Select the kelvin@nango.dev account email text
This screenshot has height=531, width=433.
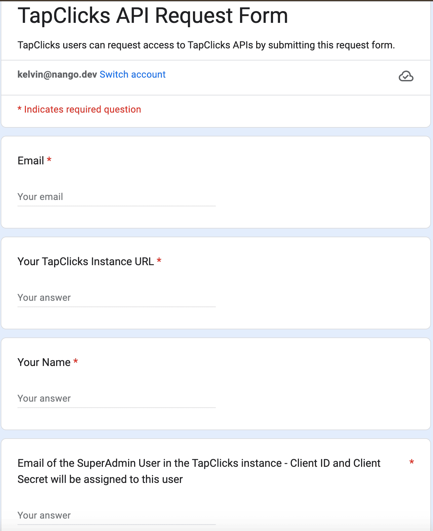point(57,74)
